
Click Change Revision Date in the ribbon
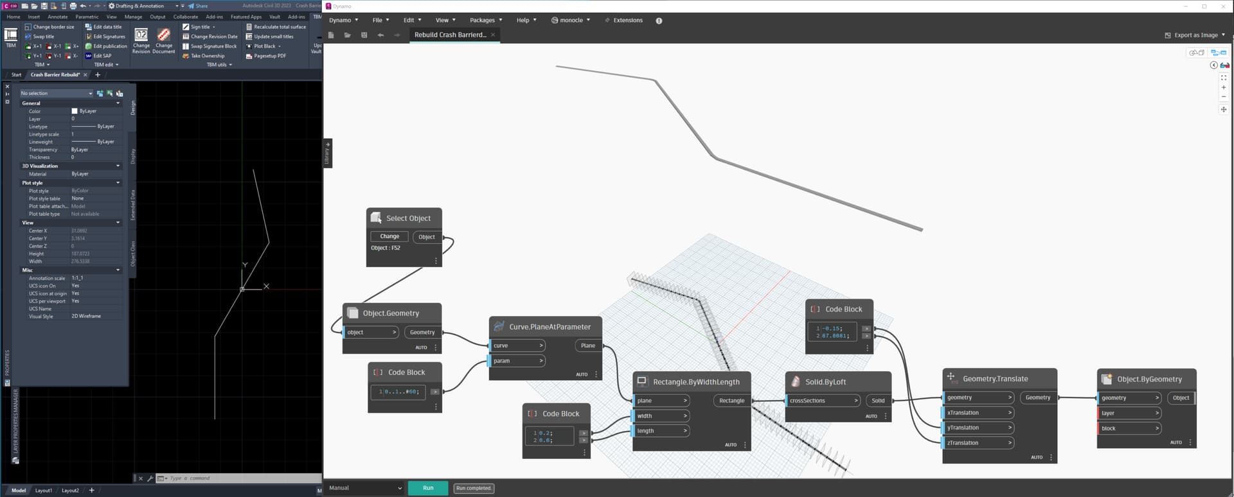pos(210,37)
